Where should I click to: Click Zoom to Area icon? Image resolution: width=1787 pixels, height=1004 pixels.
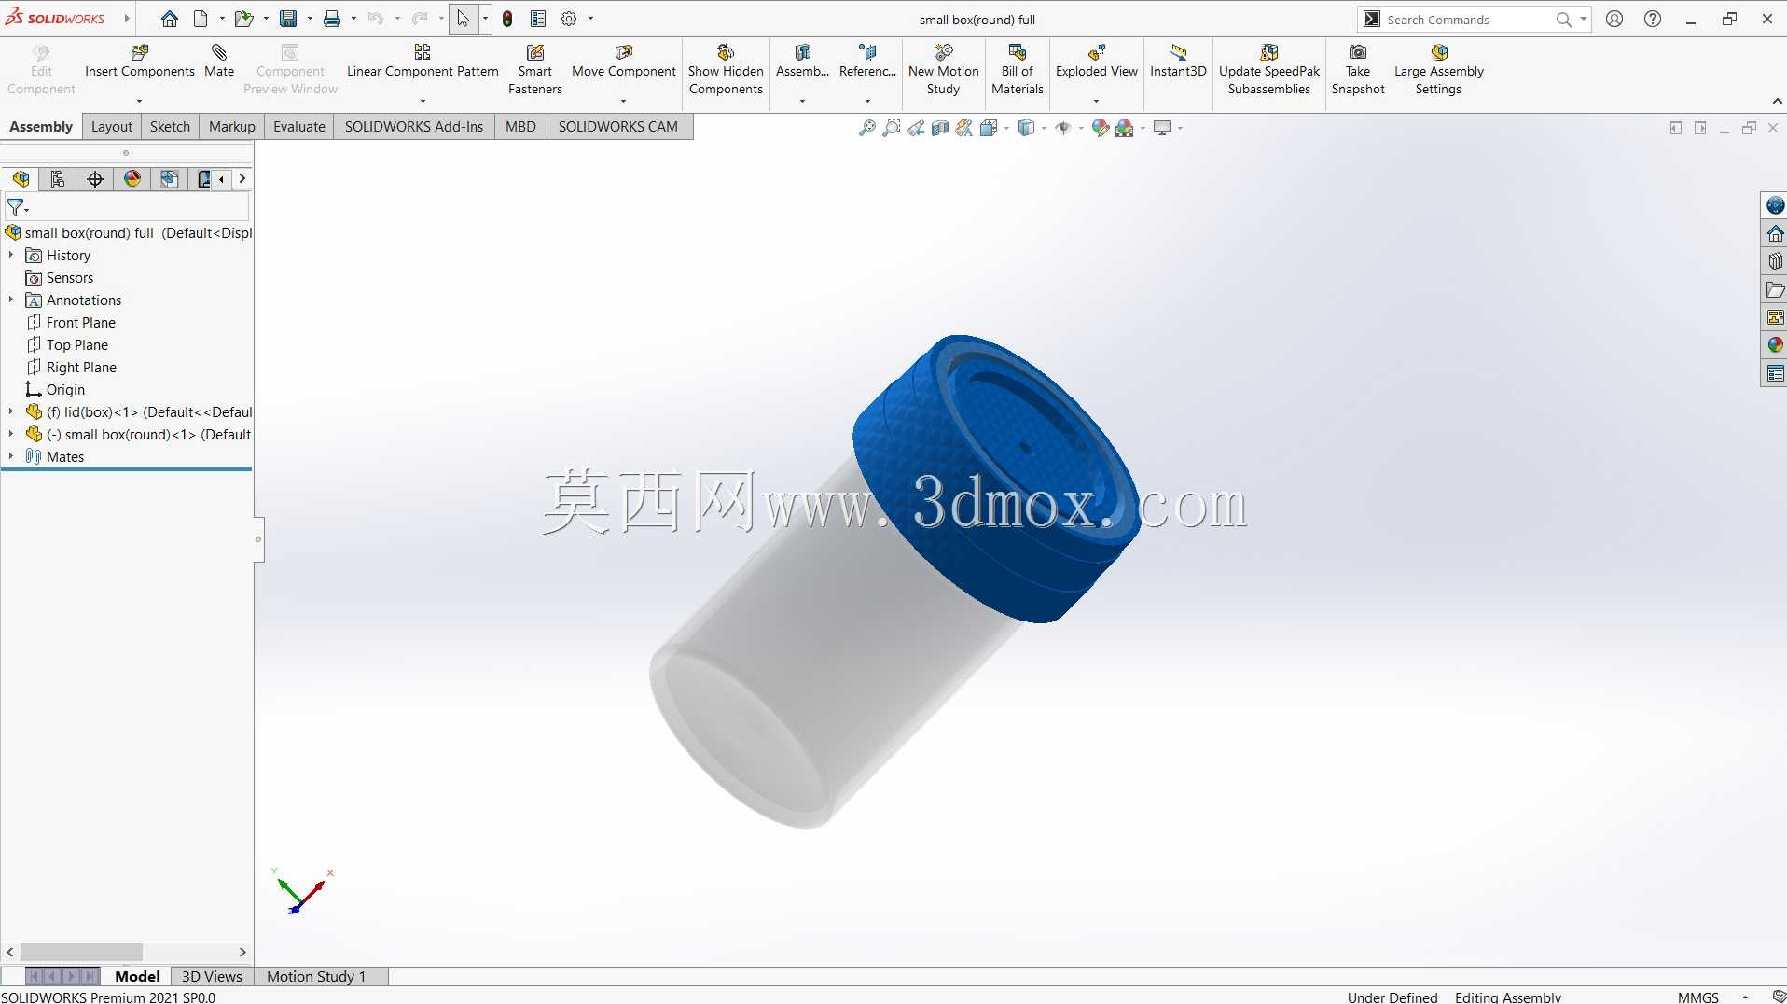tap(892, 128)
